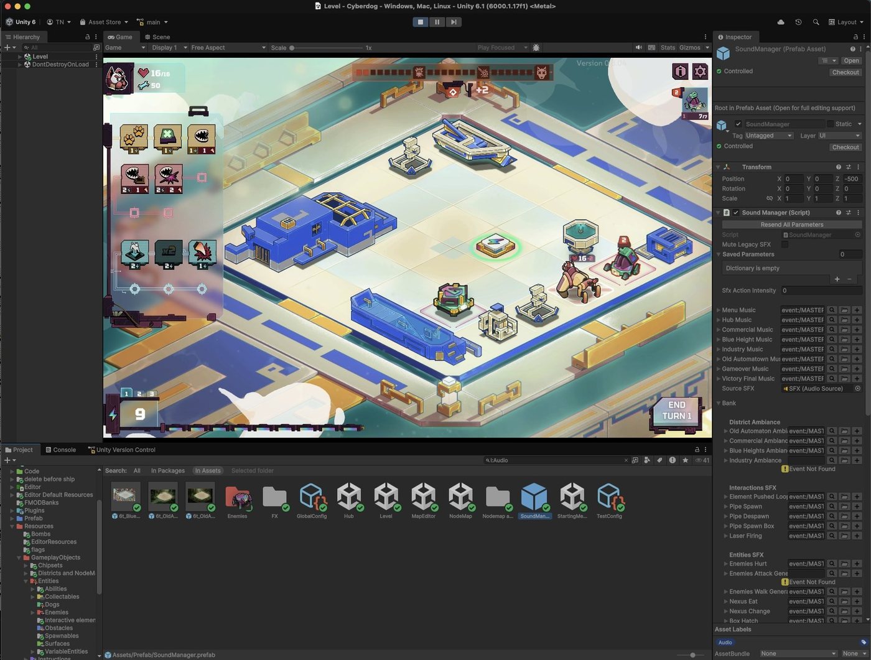This screenshot has height=660, width=871.
Task: Click the Hierarchy search field
Action: 56,47
